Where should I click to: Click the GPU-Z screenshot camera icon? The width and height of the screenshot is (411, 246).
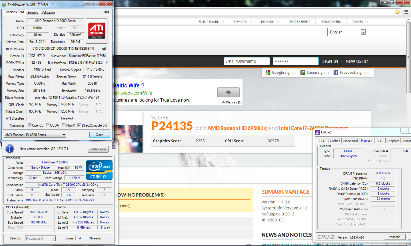point(107,12)
